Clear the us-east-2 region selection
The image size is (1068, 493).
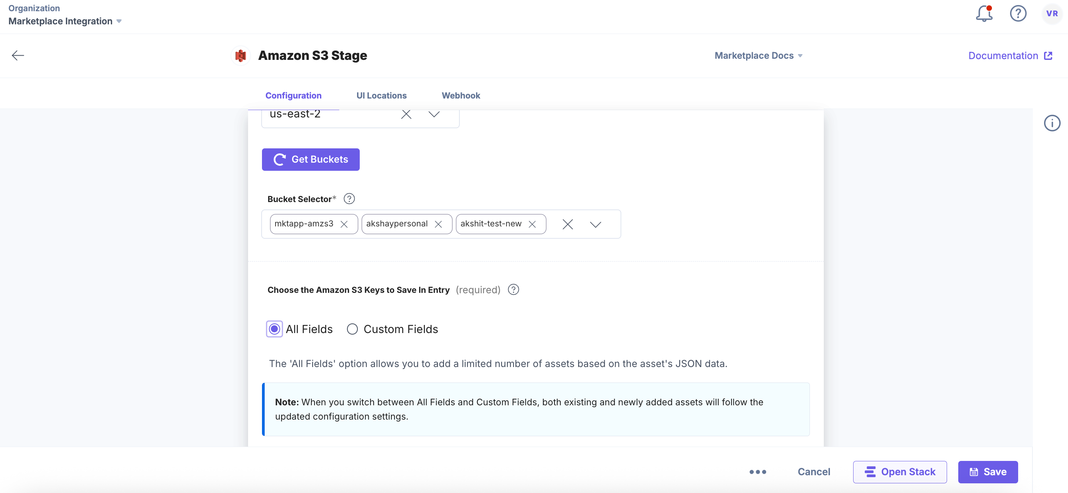coord(406,114)
